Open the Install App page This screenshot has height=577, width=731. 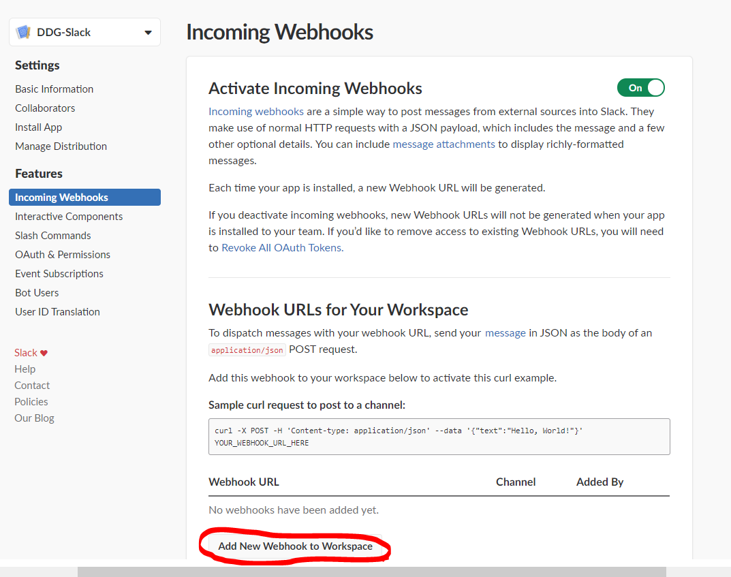(x=38, y=127)
